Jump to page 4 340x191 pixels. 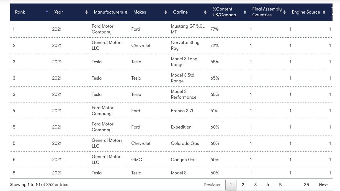click(268, 185)
